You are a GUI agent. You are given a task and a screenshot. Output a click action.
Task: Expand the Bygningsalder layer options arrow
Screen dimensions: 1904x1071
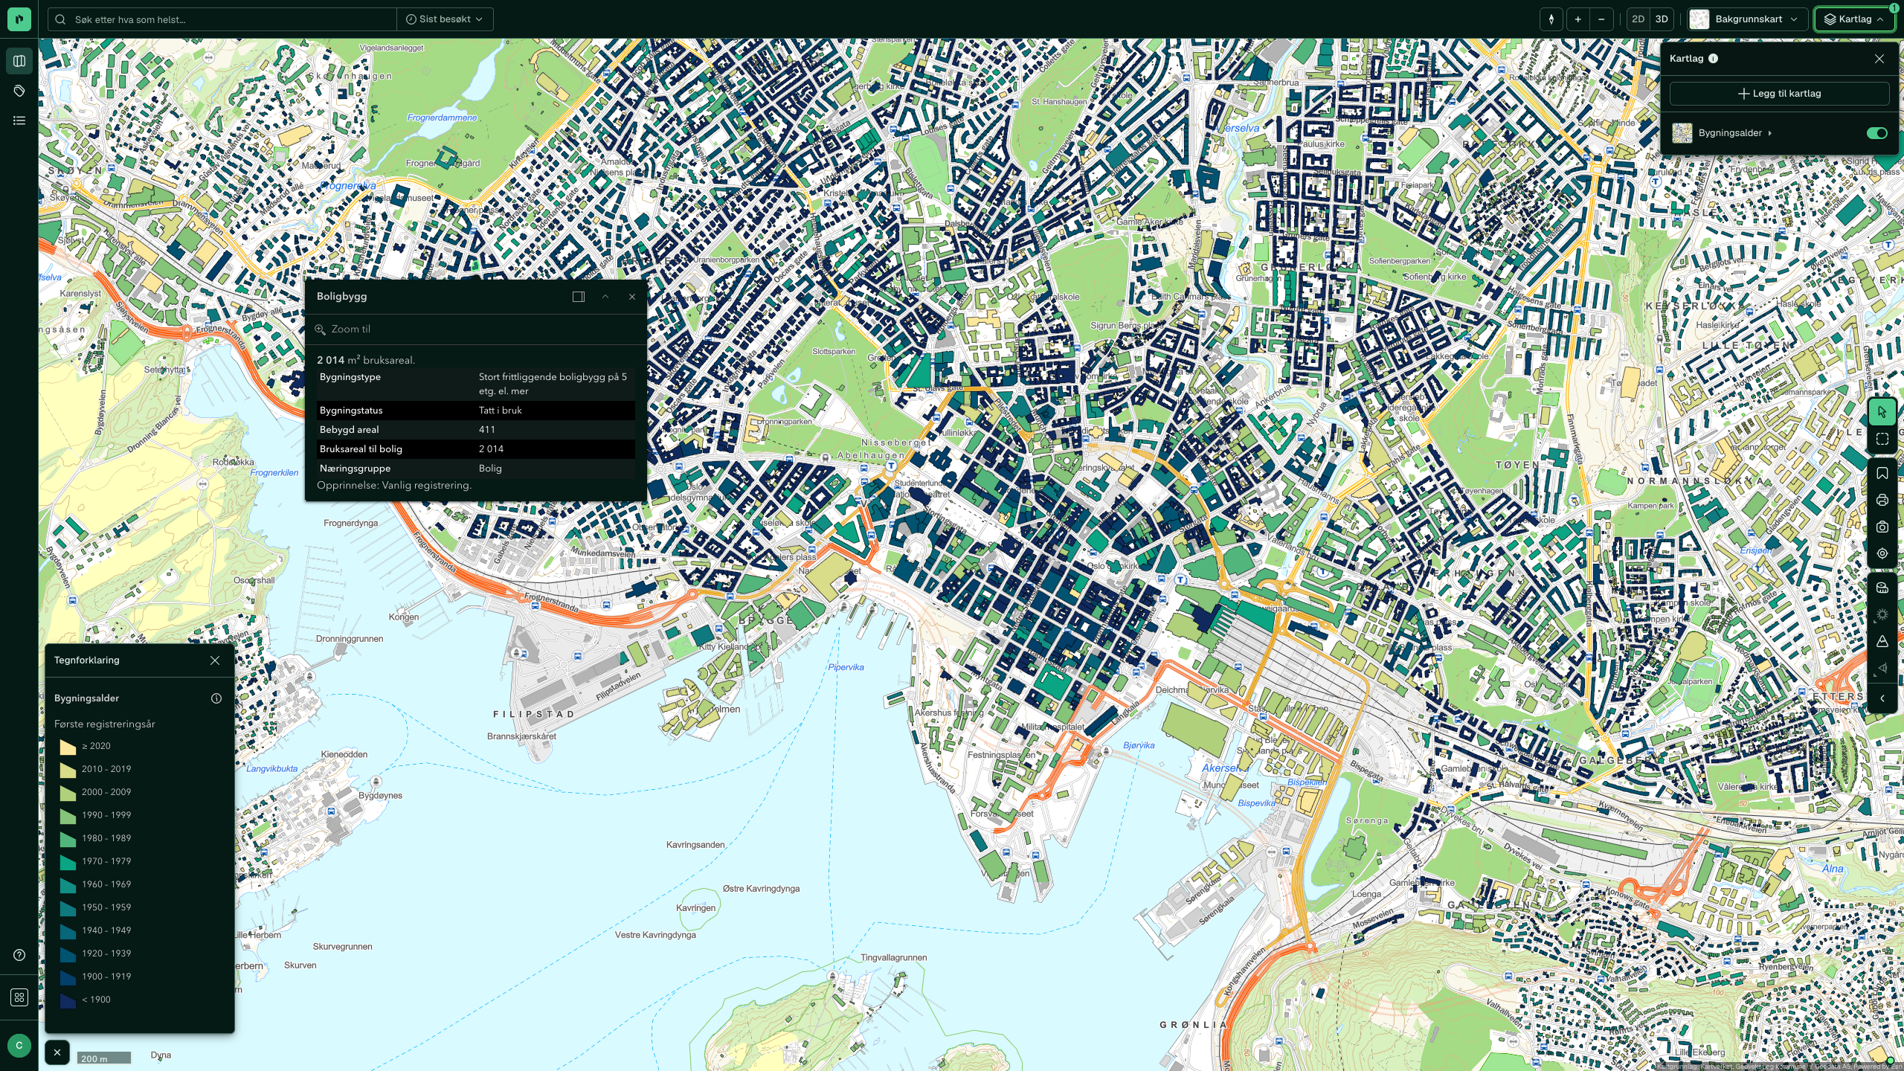coord(1770,133)
